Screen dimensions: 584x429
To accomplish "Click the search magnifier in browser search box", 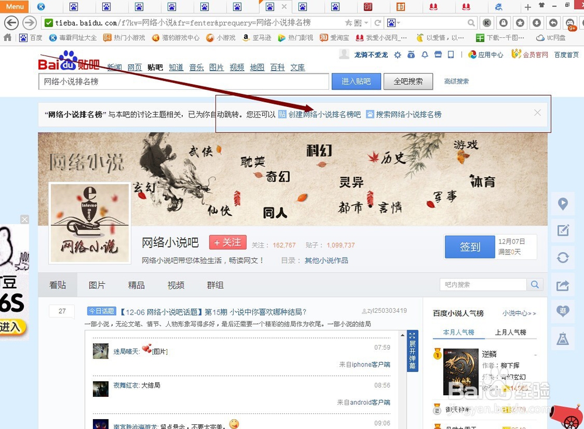I will click(x=471, y=23).
